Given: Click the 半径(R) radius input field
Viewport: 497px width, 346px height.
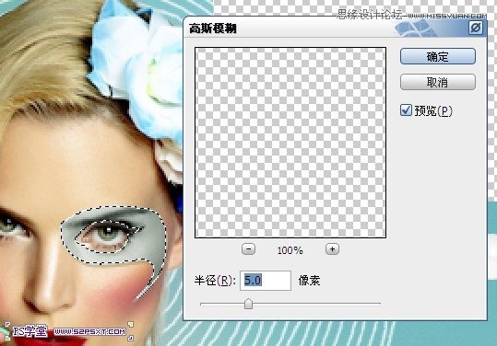Looking at the screenshot, I should pyautogui.click(x=266, y=281).
